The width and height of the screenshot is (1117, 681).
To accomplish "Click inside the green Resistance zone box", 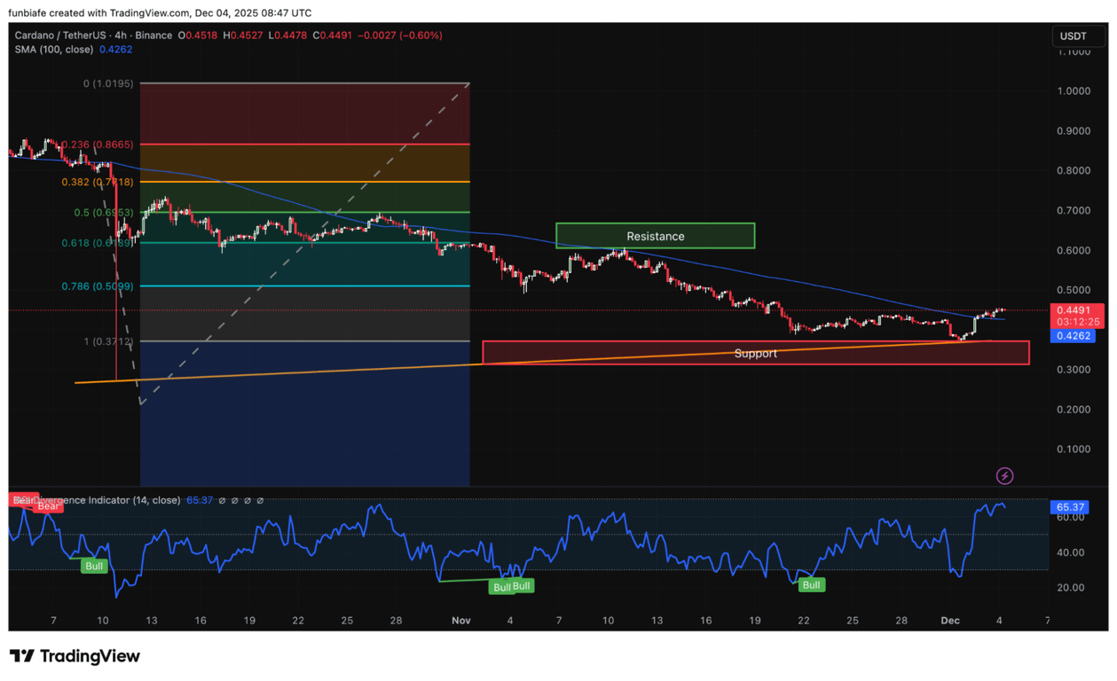I will [x=655, y=236].
